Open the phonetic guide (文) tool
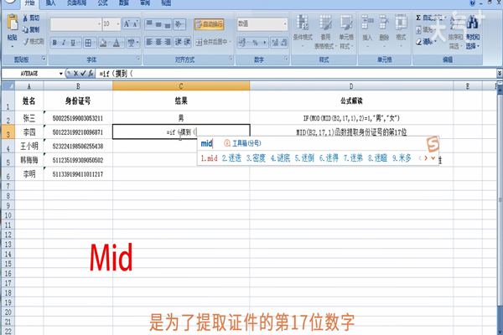Image resolution: width=503 pixels, height=335 pixels. pos(132,43)
